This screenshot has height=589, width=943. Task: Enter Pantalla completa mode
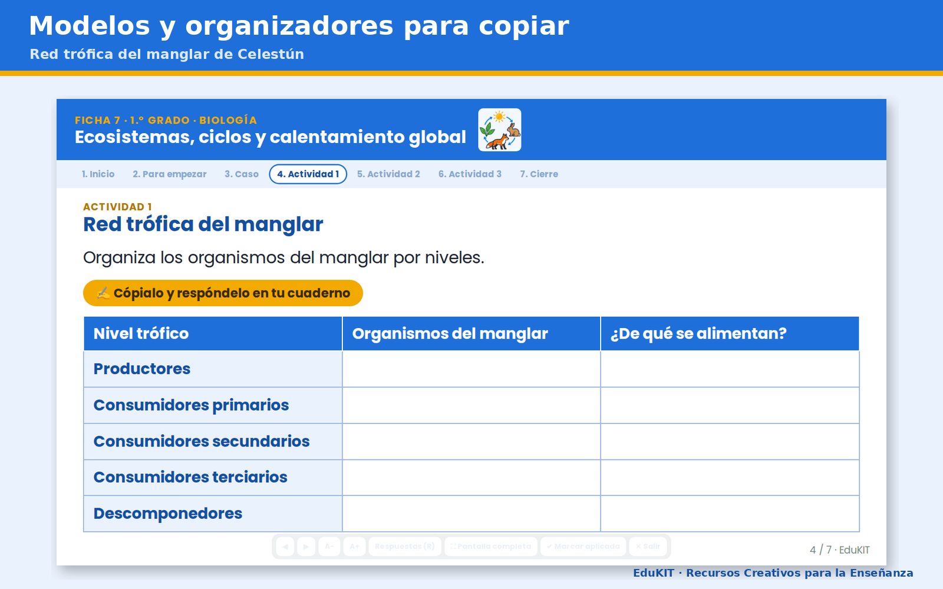click(491, 547)
